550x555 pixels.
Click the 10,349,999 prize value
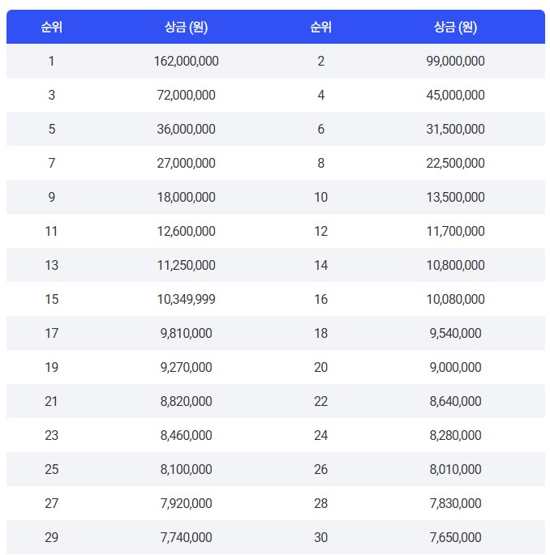tap(186, 299)
